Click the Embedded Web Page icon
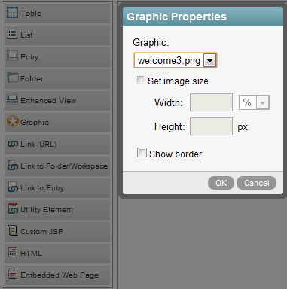Image resolution: width=287 pixels, height=289 pixels. (13, 274)
